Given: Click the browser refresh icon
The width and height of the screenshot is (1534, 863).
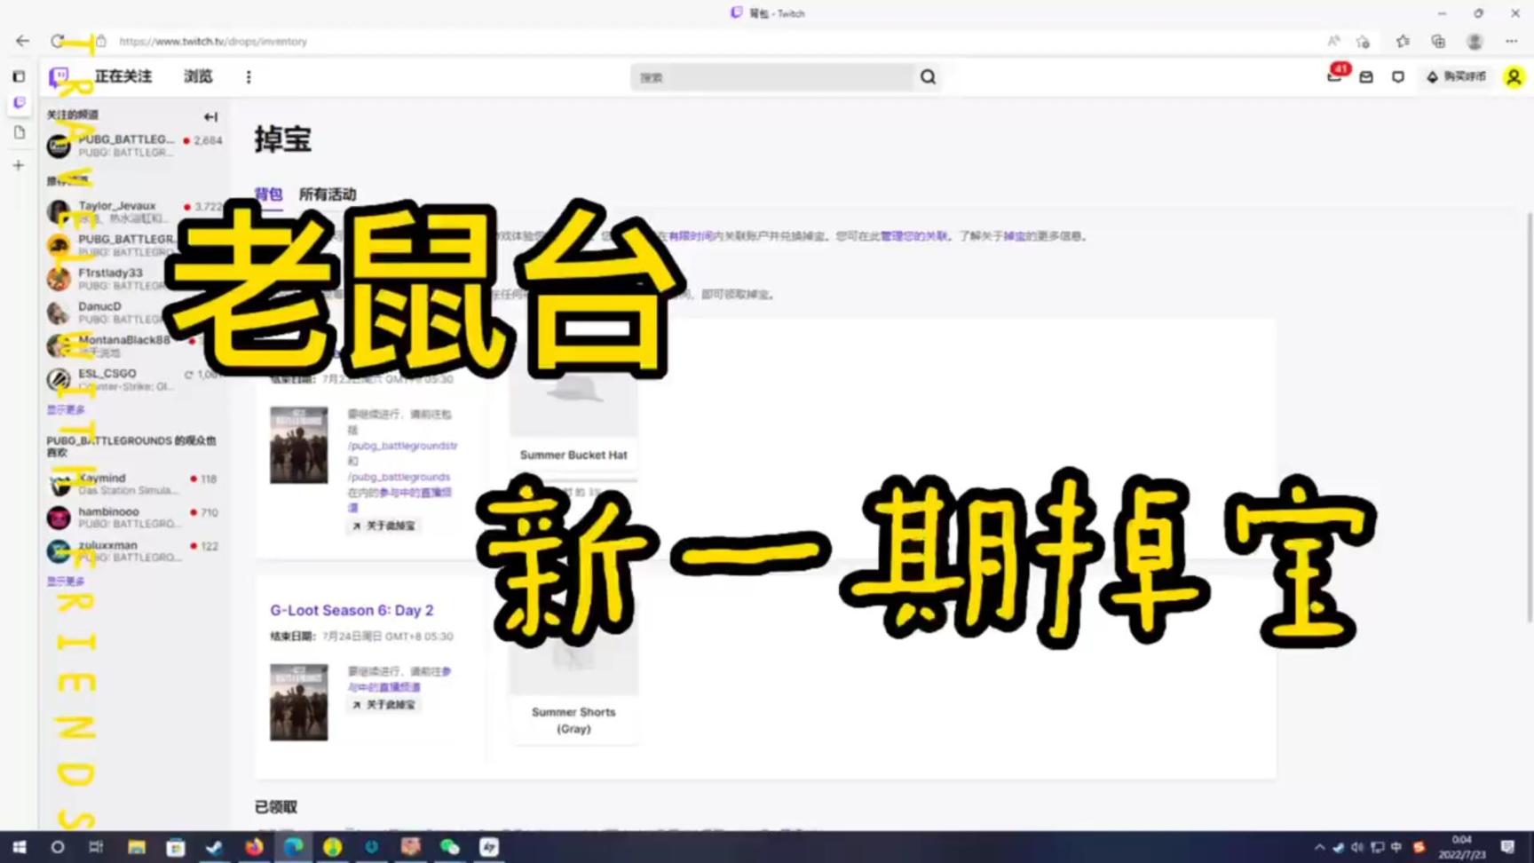Looking at the screenshot, I should pos(58,41).
